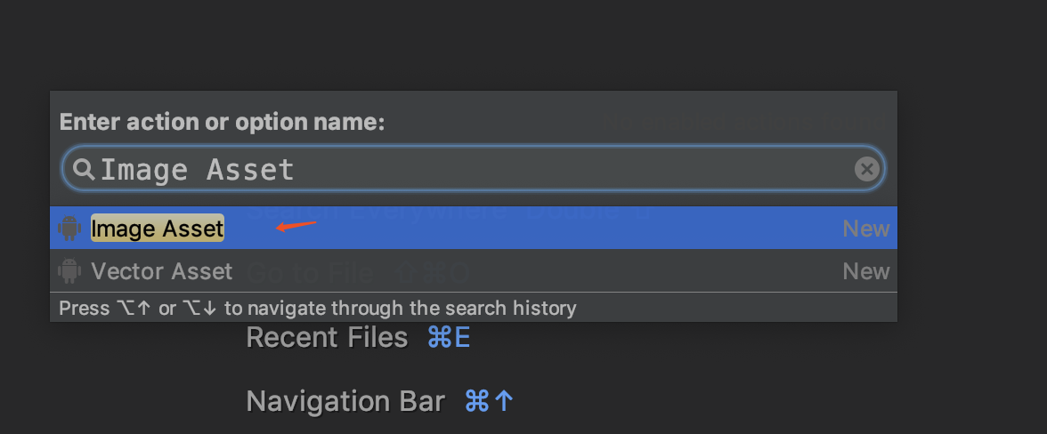Viewport: 1047px width, 434px height.
Task: Click into the Image Asset search field
Action: click(474, 169)
